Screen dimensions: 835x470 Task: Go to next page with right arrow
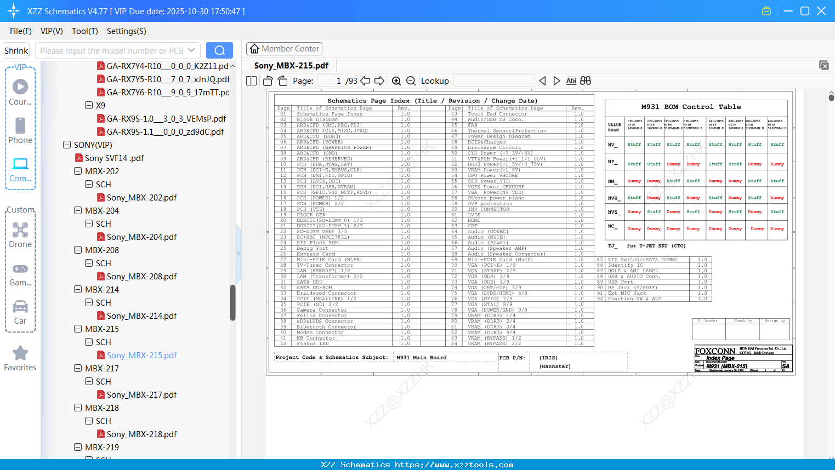pyautogui.click(x=379, y=81)
